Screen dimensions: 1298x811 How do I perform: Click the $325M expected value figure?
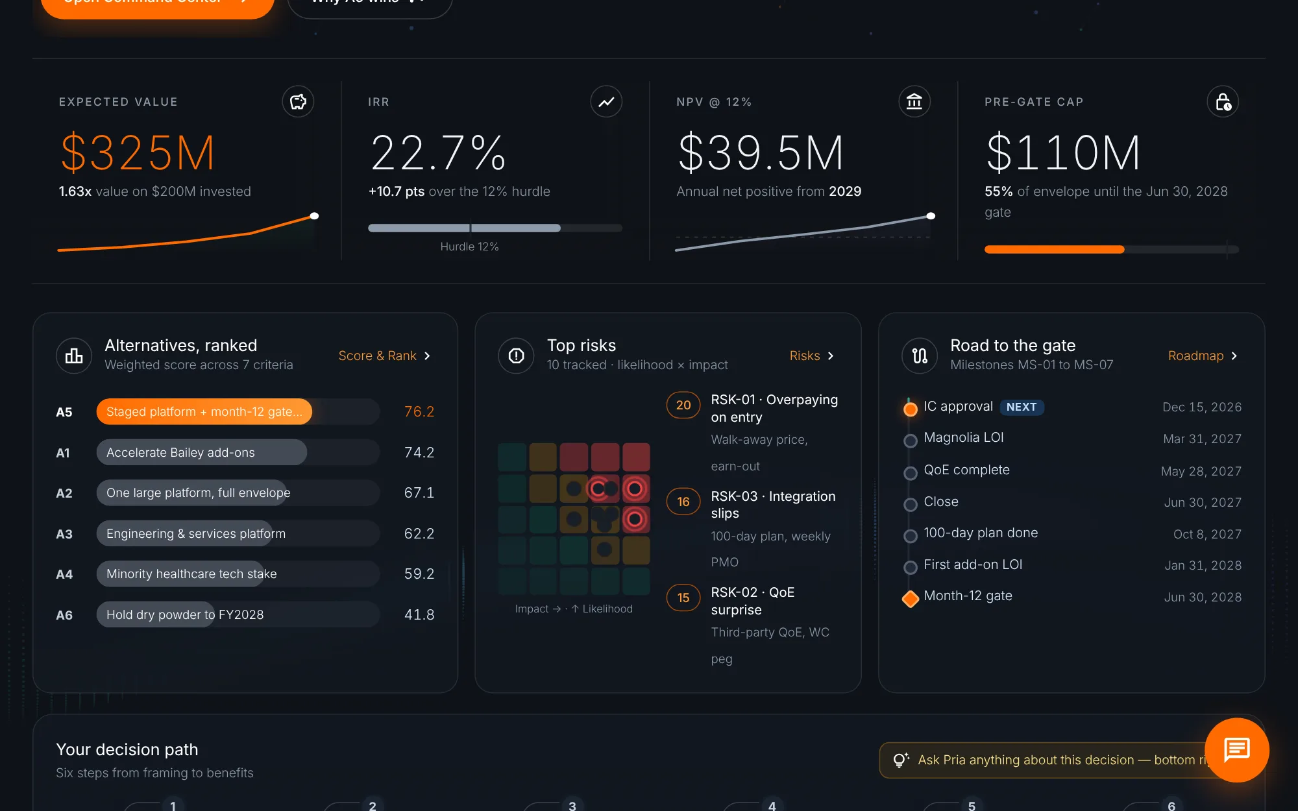(x=138, y=153)
